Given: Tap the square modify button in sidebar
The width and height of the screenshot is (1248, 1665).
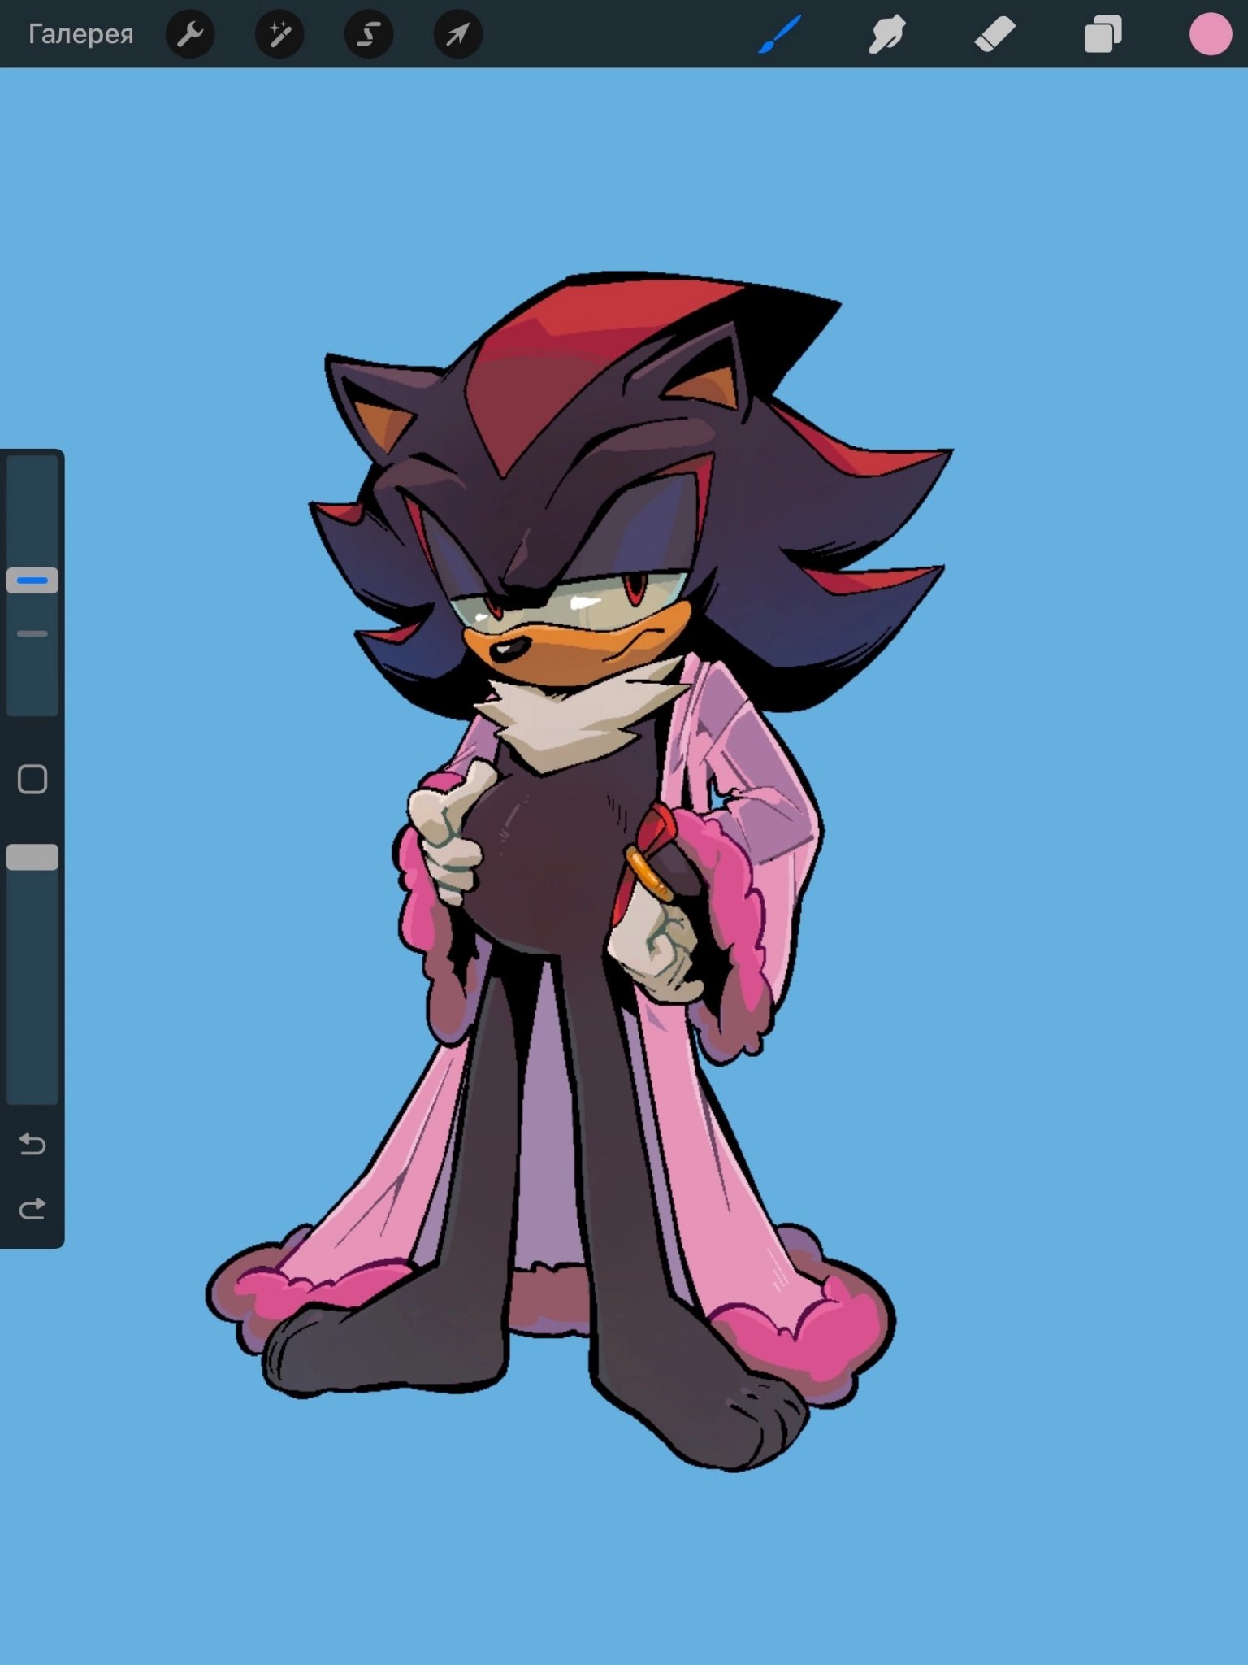Looking at the screenshot, I should click(32, 779).
